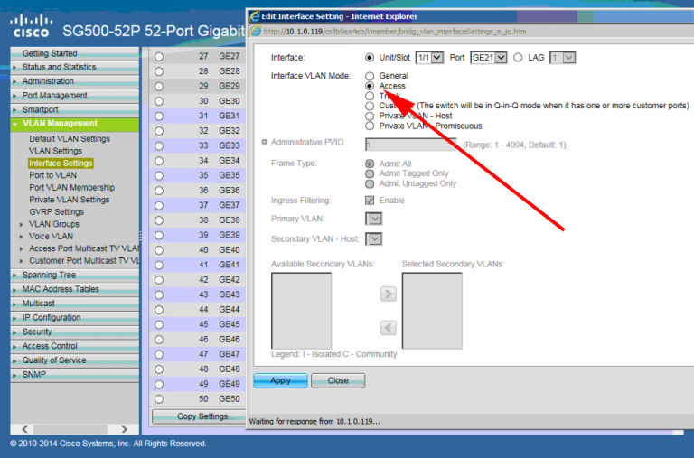
Task: Open the IP Configuration menu
Action: point(52,317)
